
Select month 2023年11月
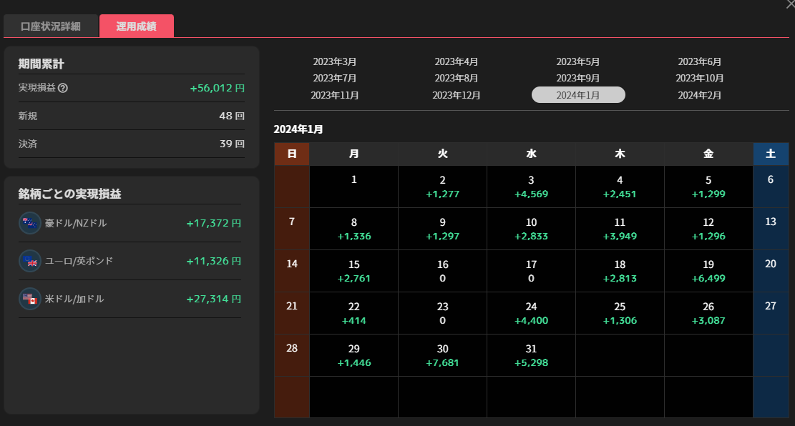pyautogui.click(x=335, y=95)
